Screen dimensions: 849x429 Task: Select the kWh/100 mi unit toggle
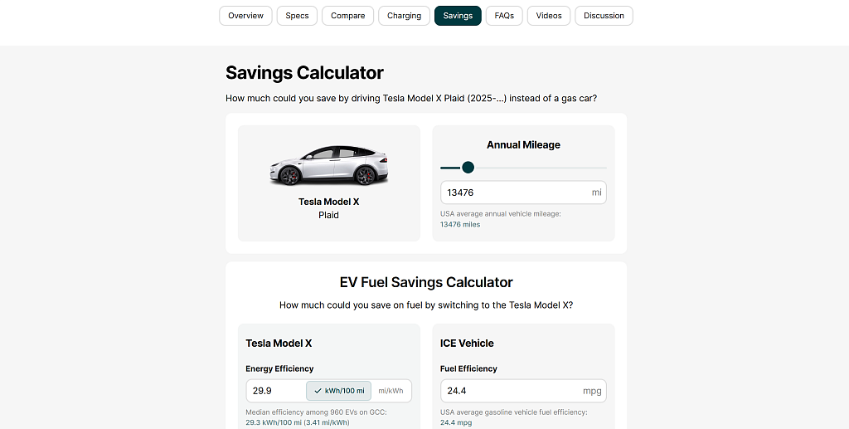coord(339,391)
